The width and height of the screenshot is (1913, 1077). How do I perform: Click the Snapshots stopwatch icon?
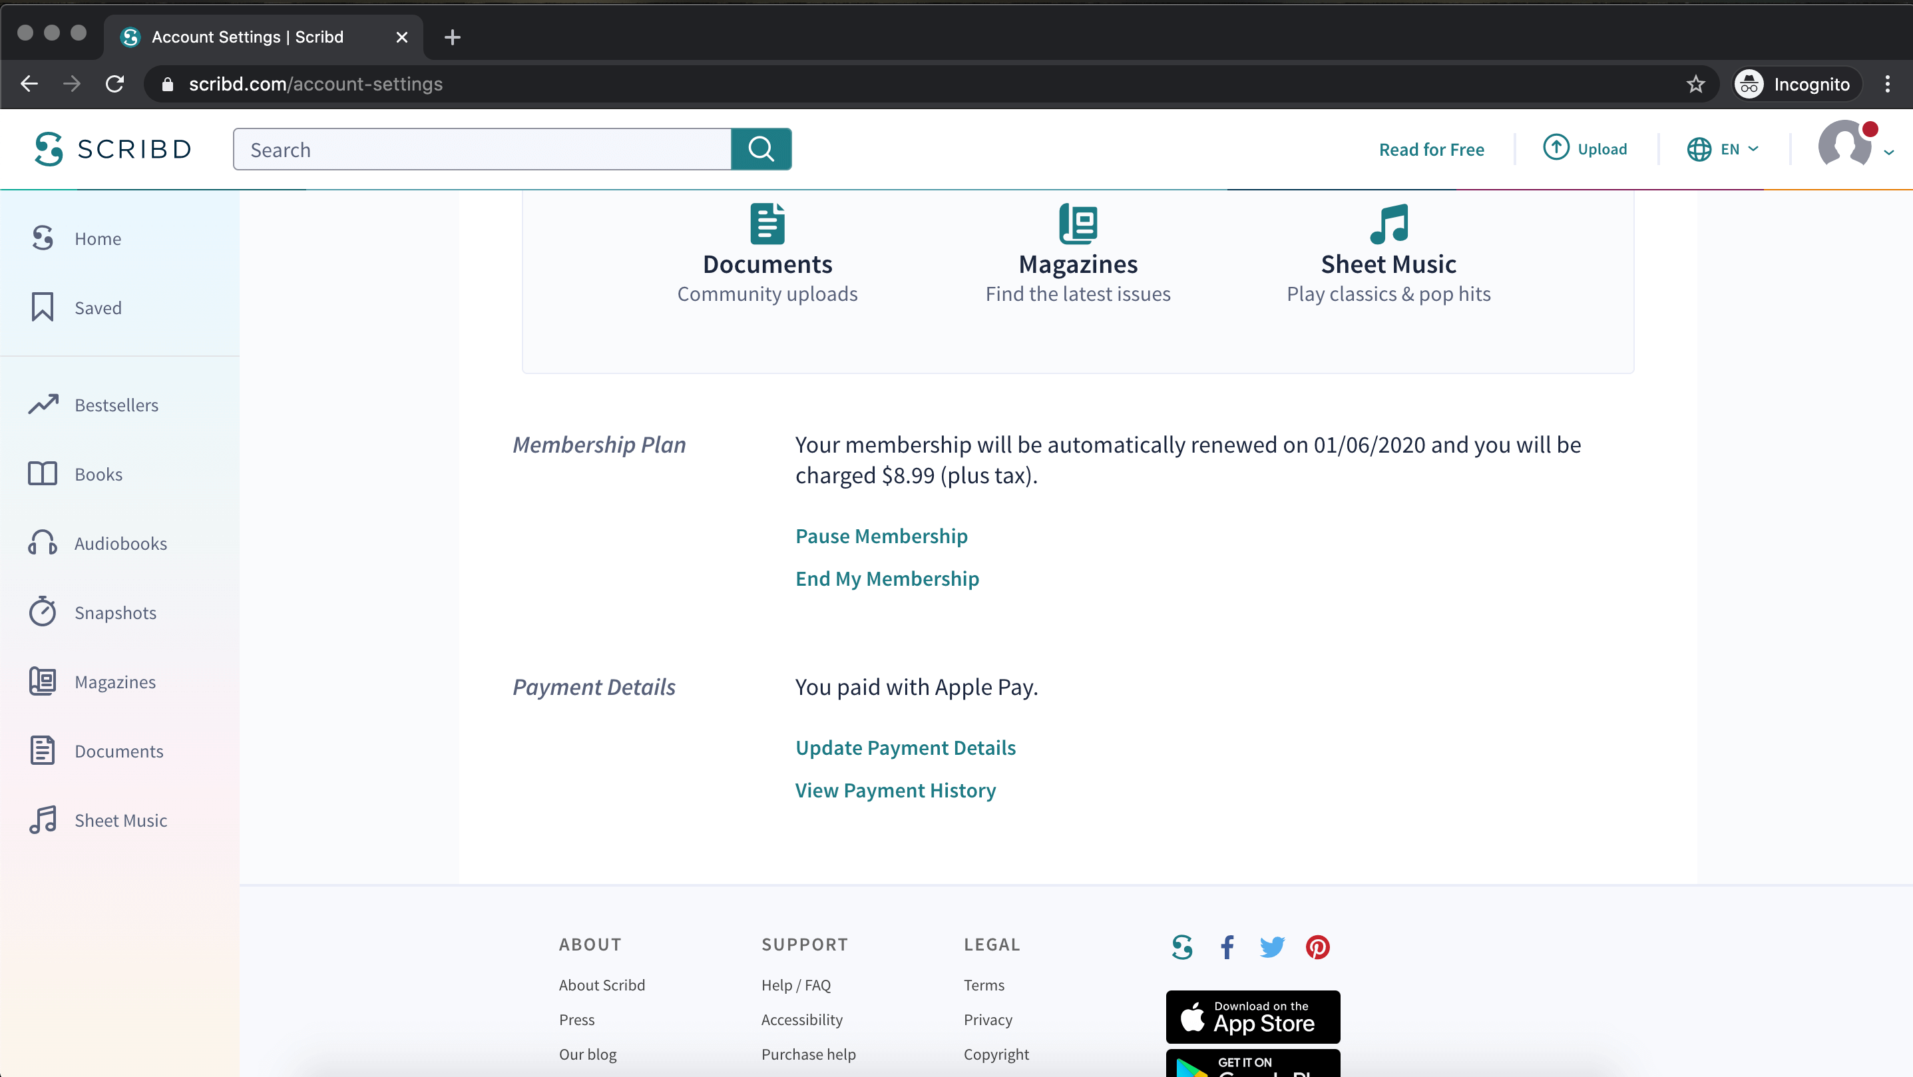click(x=43, y=612)
